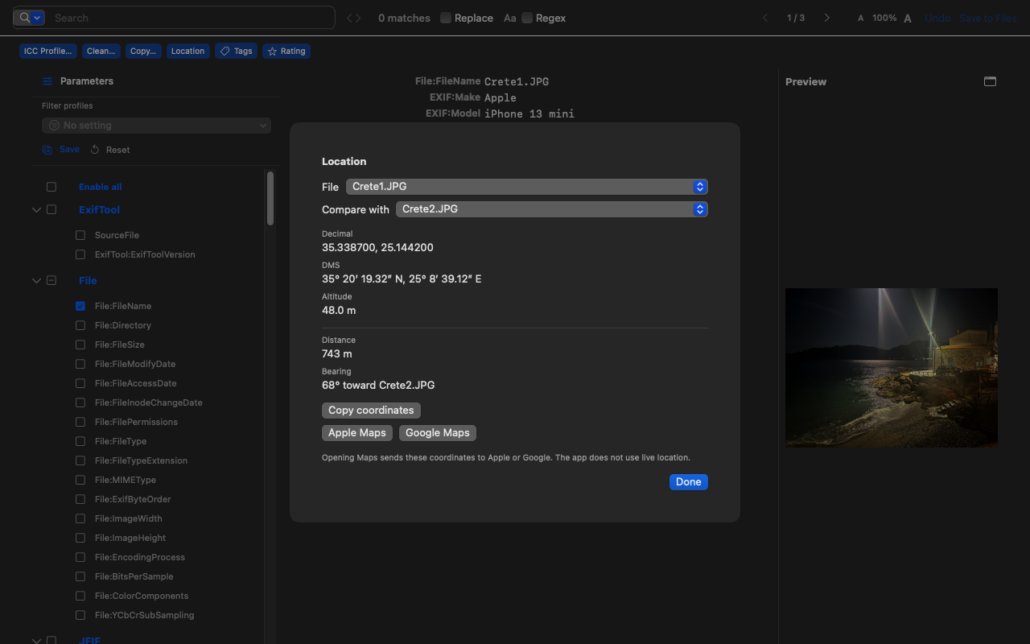
Task: Click the Copy coordinates button
Action: point(371,411)
